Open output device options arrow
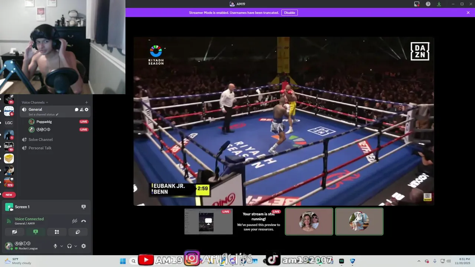 point(76,246)
